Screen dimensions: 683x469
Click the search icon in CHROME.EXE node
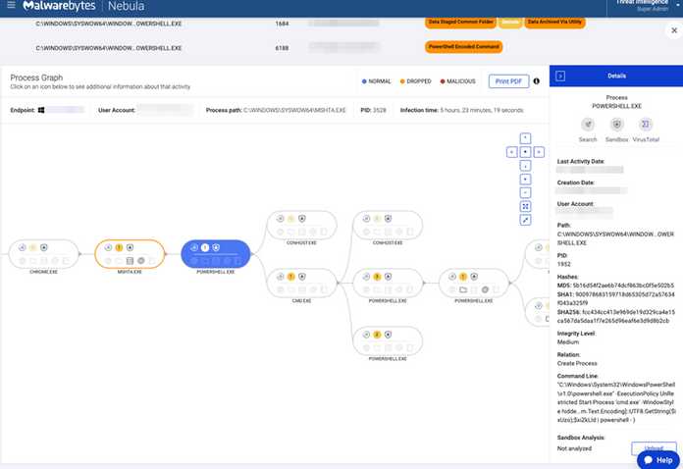[x=23, y=247]
